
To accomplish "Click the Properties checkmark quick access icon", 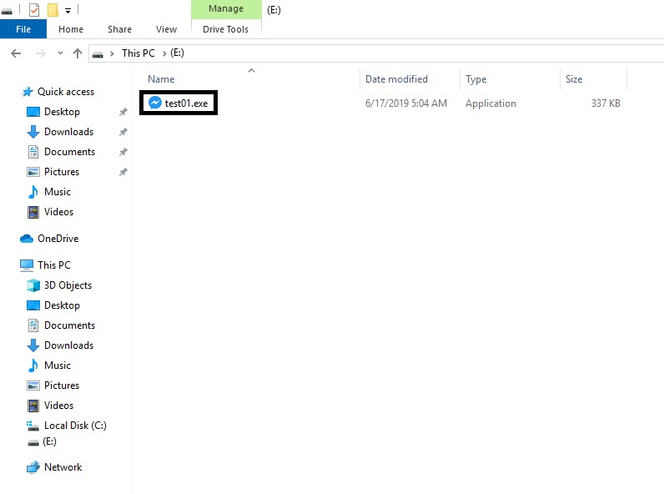I will point(34,9).
